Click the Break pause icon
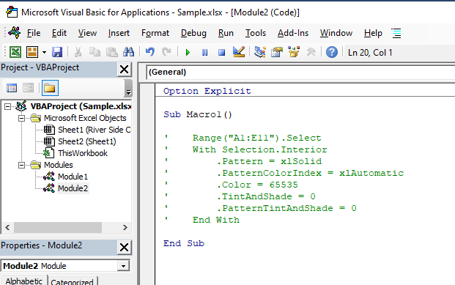Viewport: 455px width, 285px height. coord(204,53)
